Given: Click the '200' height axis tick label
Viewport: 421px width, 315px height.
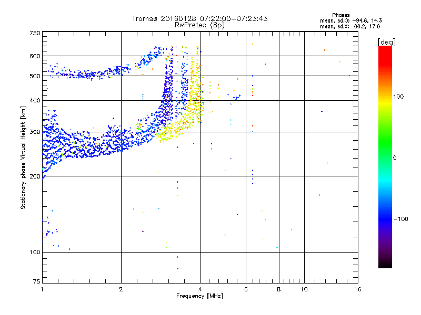Looking at the screenshot, I should 35,176.
